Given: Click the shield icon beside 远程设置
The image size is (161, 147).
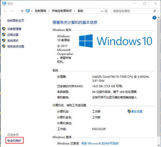Looking at the screenshot, I should click(x=4, y=34).
